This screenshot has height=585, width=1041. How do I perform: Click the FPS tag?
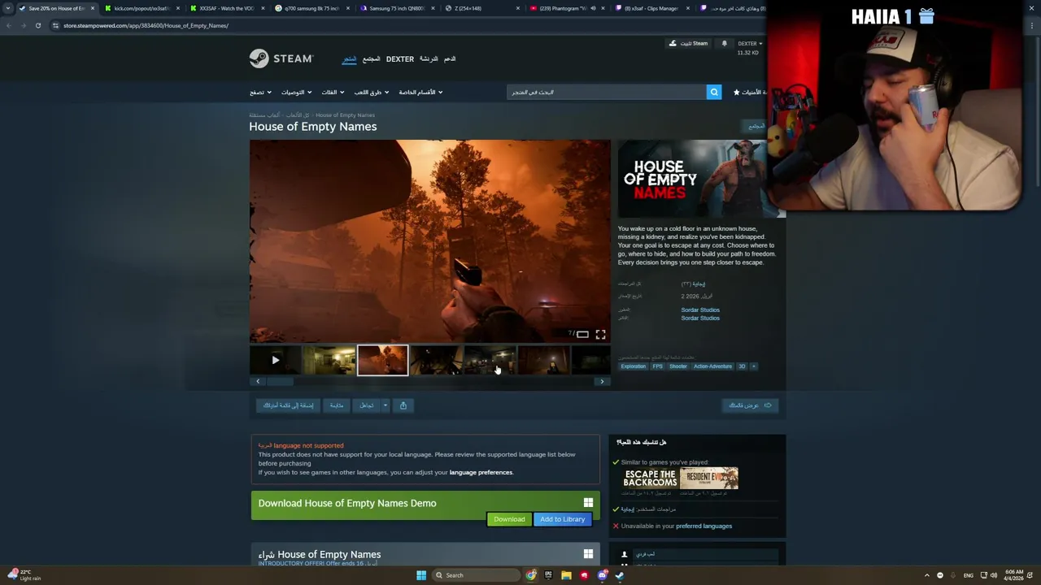point(657,366)
